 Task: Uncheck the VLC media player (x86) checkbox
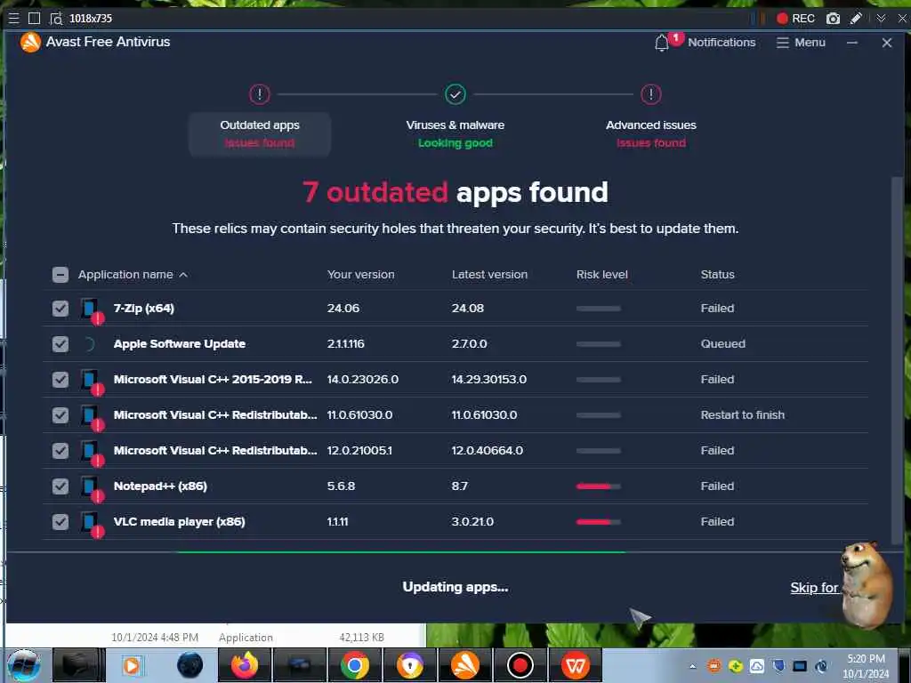tap(60, 521)
